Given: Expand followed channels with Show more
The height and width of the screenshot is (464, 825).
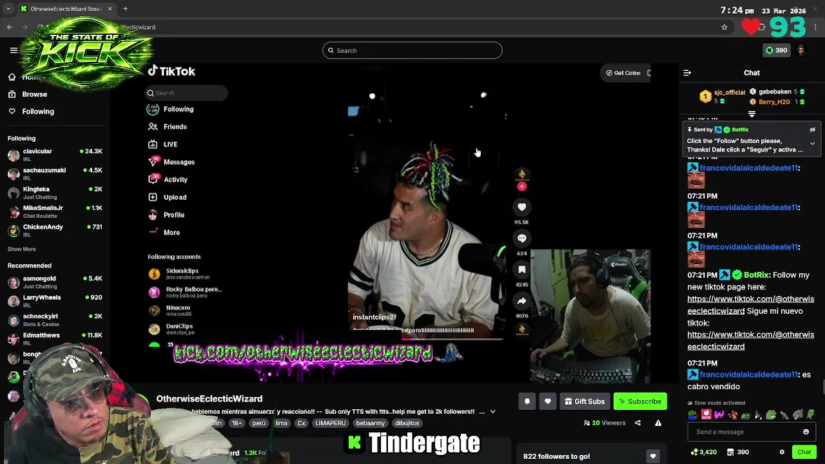Looking at the screenshot, I should (21, 249).
